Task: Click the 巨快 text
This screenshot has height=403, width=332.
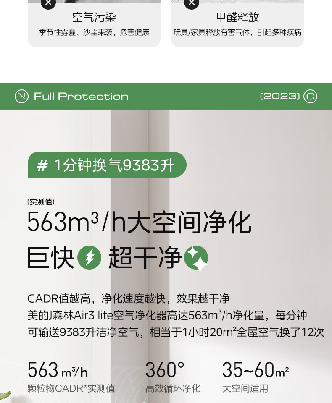Action: (x=51, y=257)
